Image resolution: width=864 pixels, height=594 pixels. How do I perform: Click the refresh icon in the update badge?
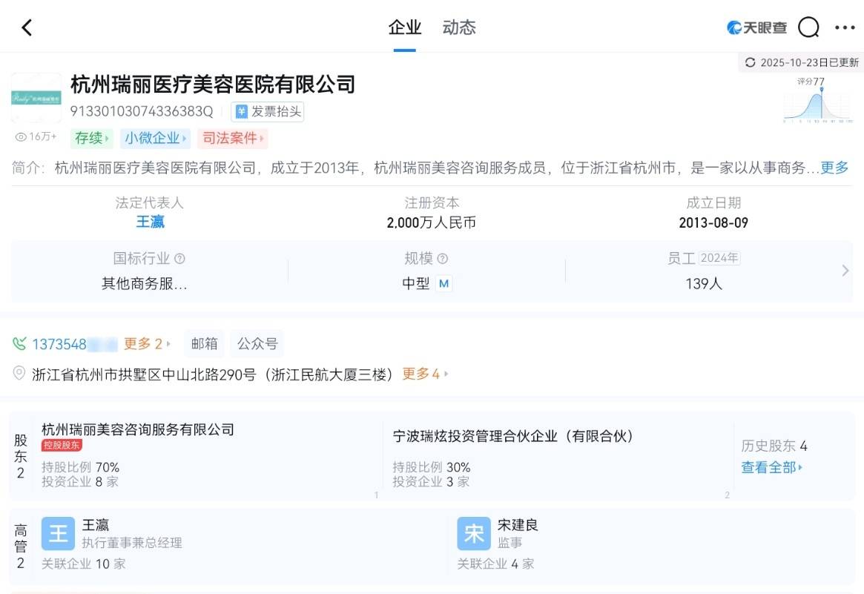coord(751,63)
